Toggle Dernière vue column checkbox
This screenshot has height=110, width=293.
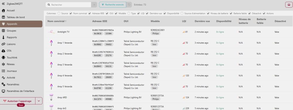coord(147,13)
